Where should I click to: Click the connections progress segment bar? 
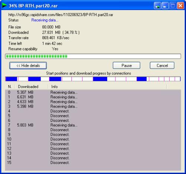pyautogui.click(x=93, y=79)
